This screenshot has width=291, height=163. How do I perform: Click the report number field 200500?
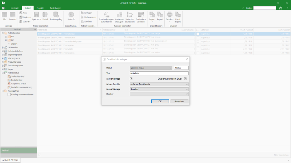pos(181,68)
